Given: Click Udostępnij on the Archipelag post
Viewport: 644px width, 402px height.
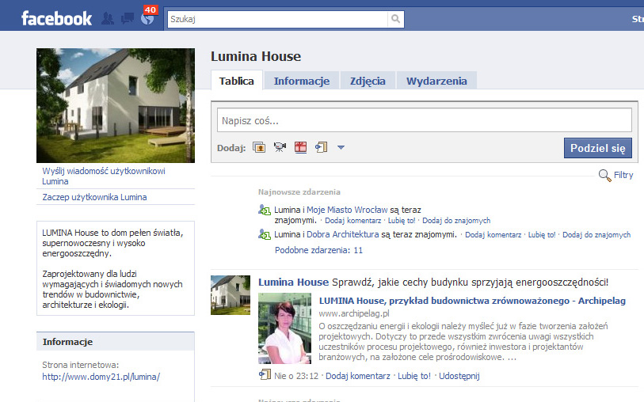Looking at the screenshot, I should click(x=459, y=376).
